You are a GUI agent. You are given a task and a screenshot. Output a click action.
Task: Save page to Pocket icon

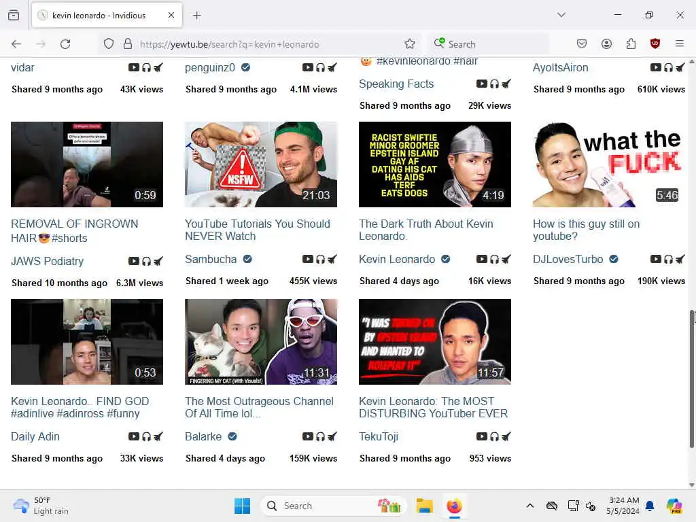(x=582, y=43)
